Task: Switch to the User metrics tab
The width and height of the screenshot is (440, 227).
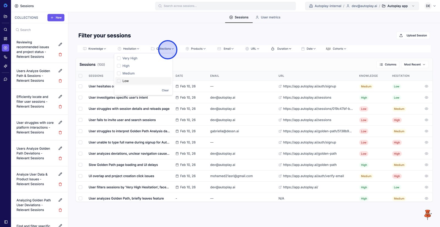Action: click(268, 17)
